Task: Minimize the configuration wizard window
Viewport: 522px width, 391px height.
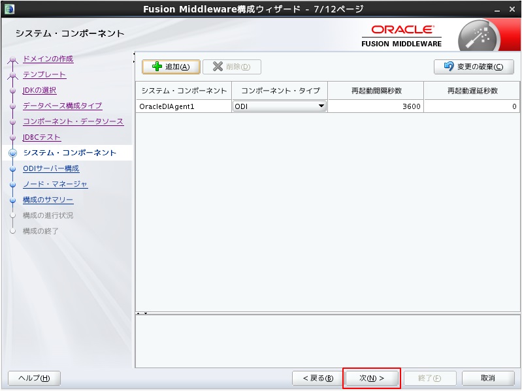Action: tap(497, 10)
